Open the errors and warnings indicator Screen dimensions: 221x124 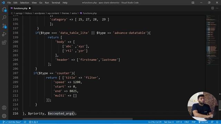(x=33, y=122)
